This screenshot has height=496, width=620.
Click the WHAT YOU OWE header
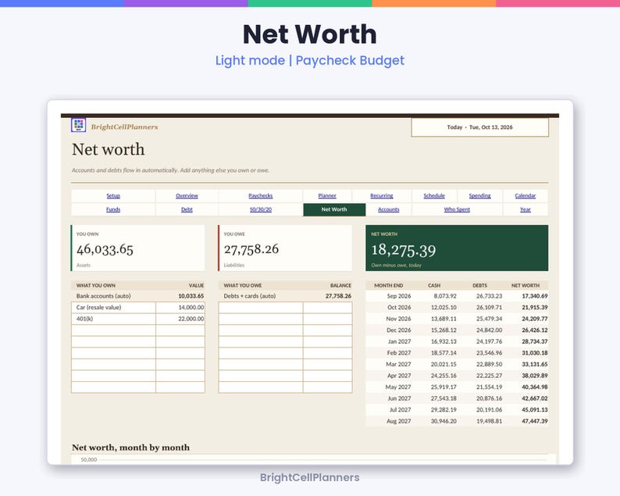coord(243,285)
